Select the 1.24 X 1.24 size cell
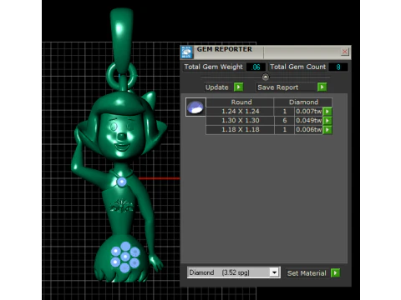The image size is (401, 300). pos(240,112)
